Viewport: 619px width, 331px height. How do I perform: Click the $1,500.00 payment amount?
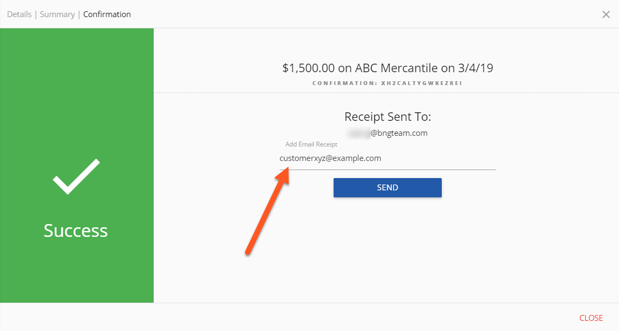click(308, 68)
